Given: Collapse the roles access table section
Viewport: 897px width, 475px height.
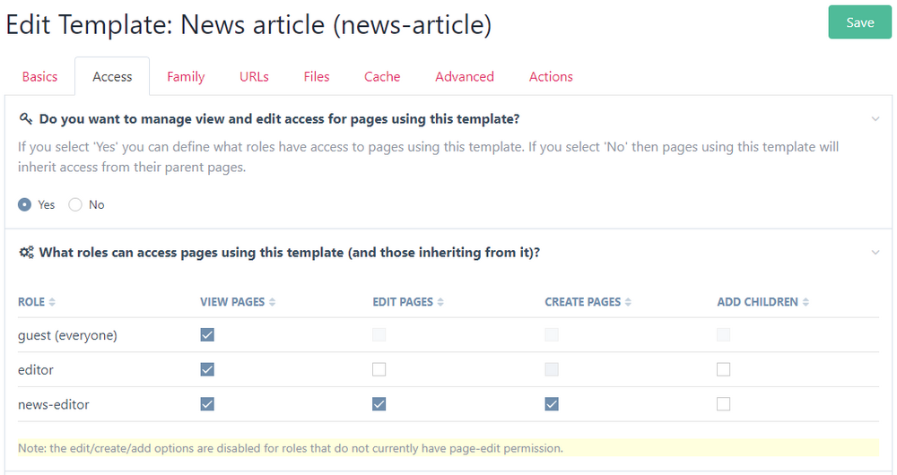Looking at the screenshot, I should [875, 253].
